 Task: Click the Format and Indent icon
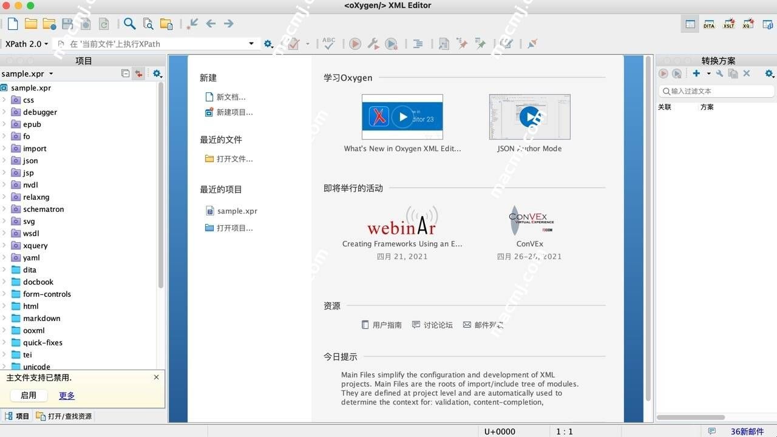pyautogui.click(x=418, y=44)
